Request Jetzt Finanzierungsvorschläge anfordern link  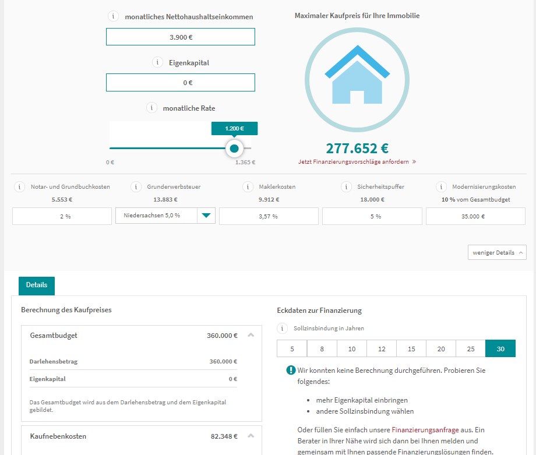[x=357, y=162]
